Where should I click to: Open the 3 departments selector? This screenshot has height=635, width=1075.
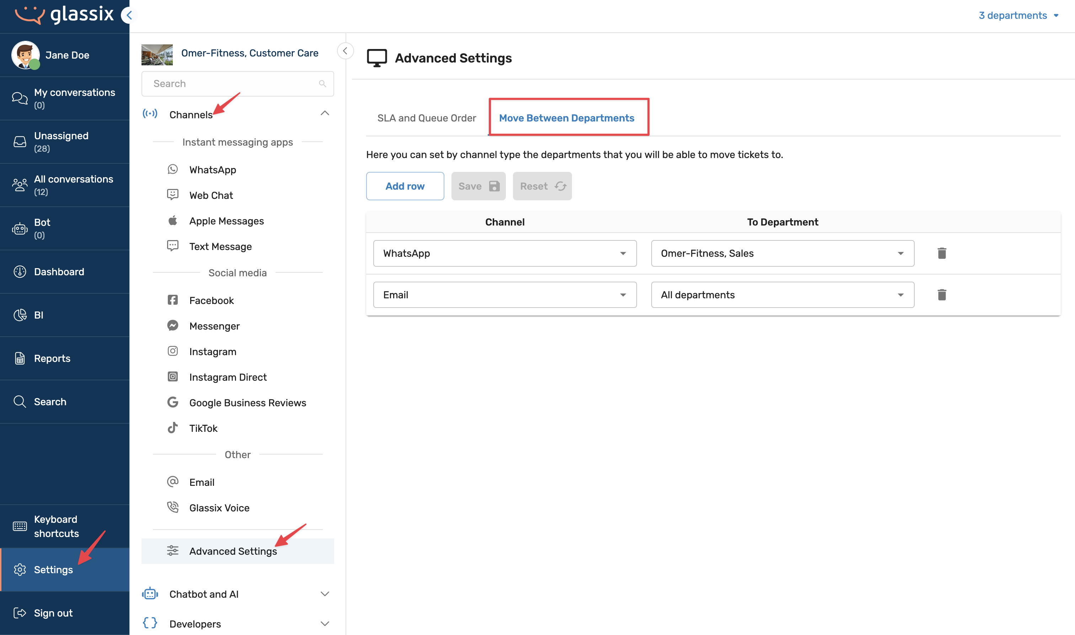coord(1018,15)
